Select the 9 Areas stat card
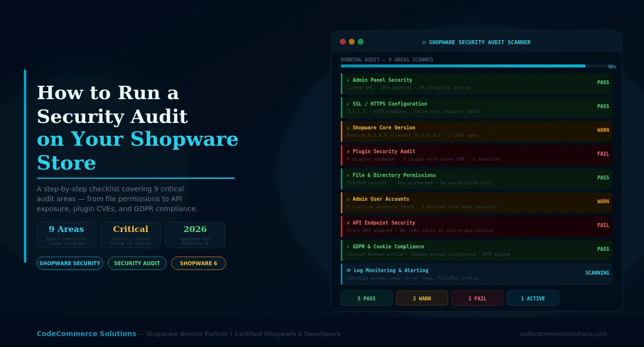Viewport: 644px width, 347px height. [66, 234]
